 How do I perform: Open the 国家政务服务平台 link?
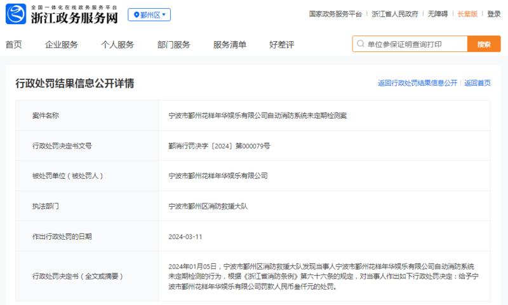(x=335, y=14)
